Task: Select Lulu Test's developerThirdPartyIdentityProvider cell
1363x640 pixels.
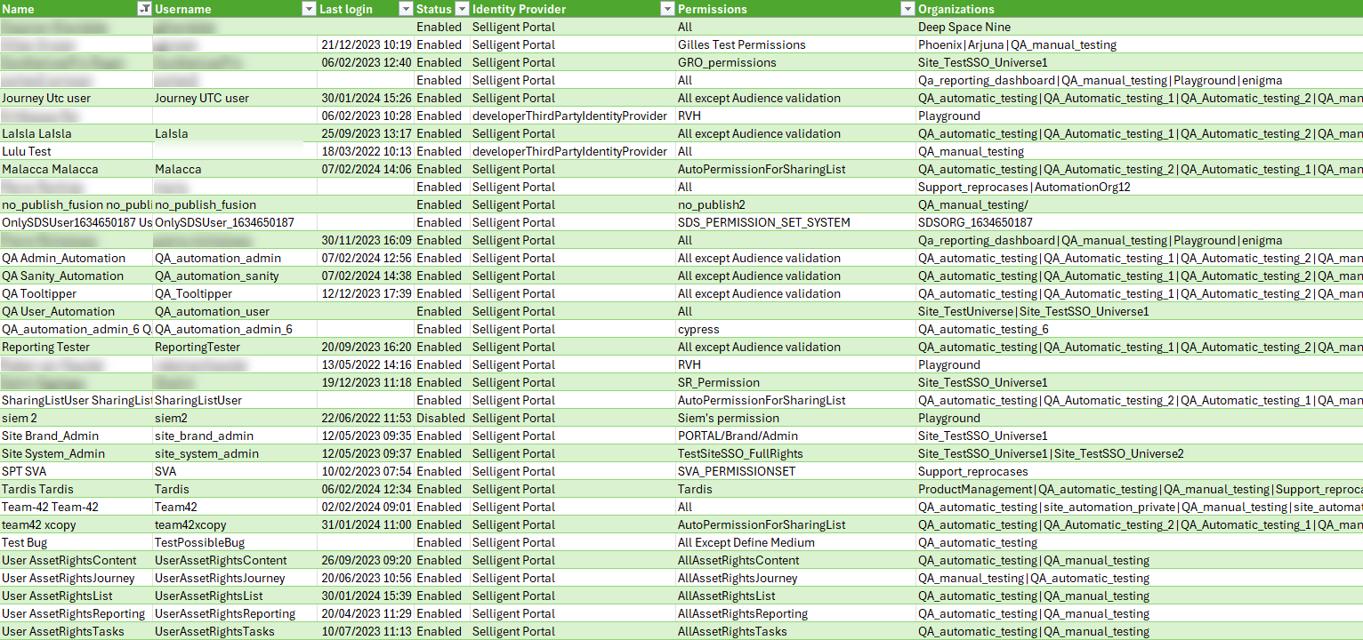Action: pos(569,151)
